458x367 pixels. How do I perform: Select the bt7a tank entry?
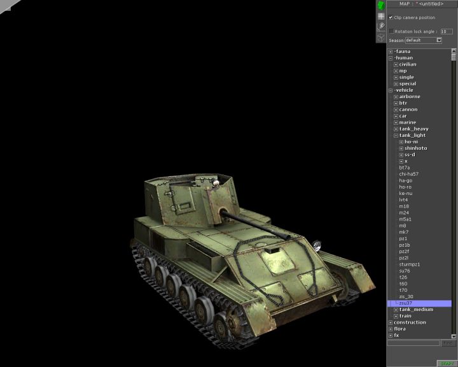click(x=405, y=168)
